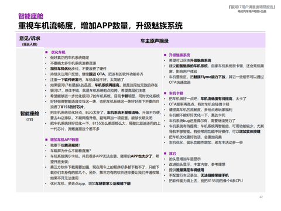Click the bold text '跟进 OTA'

(97, 74)
